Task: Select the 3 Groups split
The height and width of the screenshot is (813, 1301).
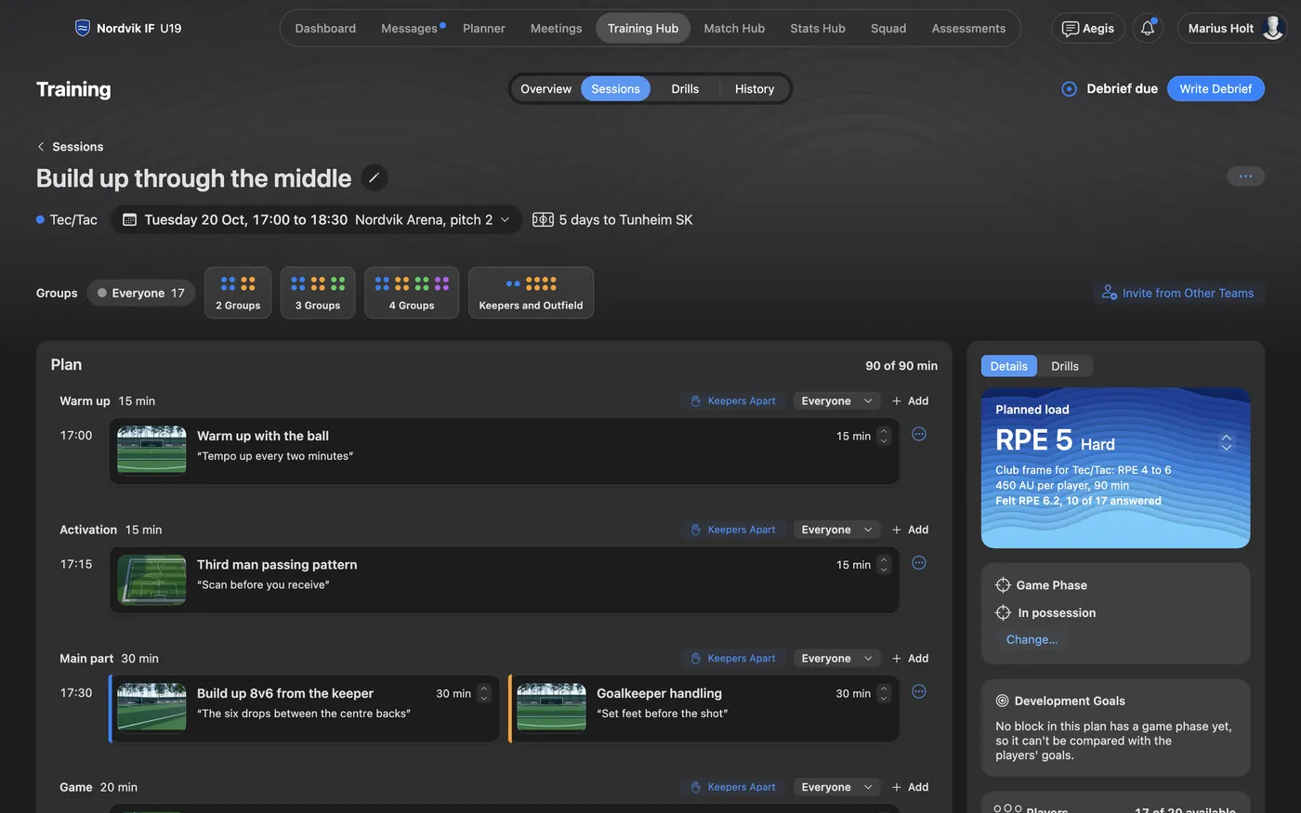Action: (x=318, y=293)
